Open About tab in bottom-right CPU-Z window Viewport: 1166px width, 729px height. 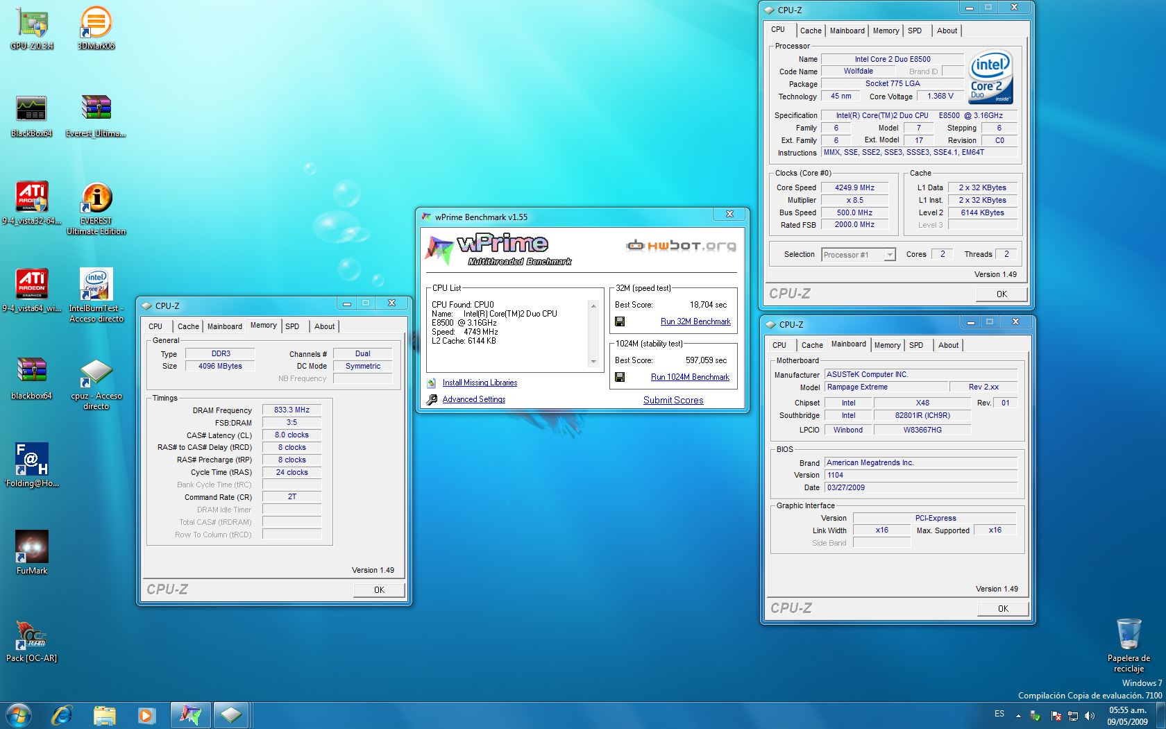tap(949, 345)
